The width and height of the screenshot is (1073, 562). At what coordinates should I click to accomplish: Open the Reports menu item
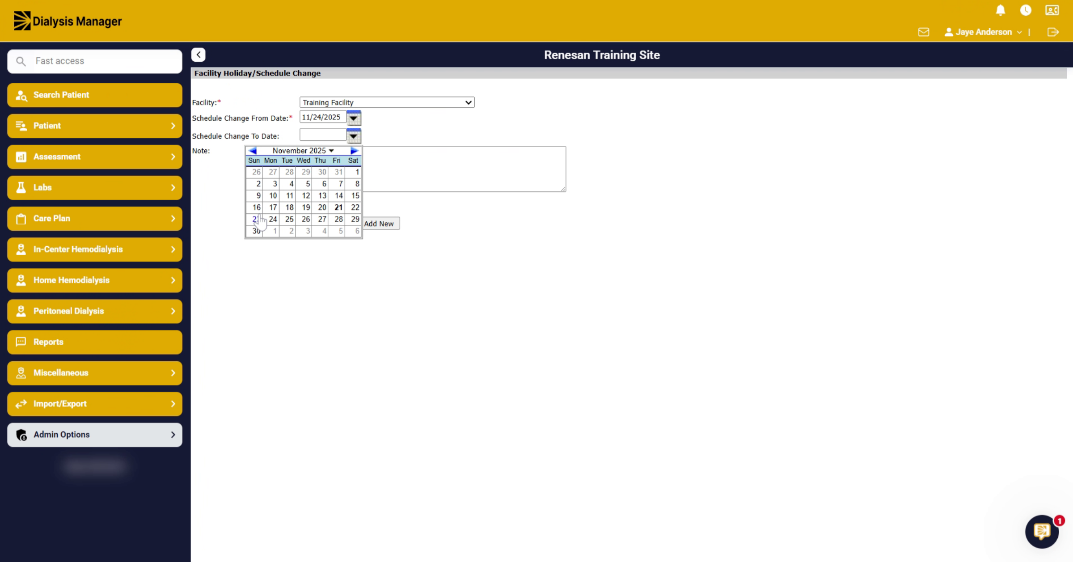[x=95, y=342]
